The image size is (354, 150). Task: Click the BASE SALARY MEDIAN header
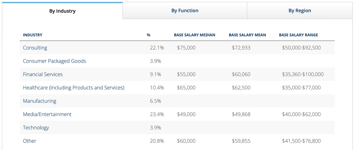pyautogui.click(x=194, y=35)
